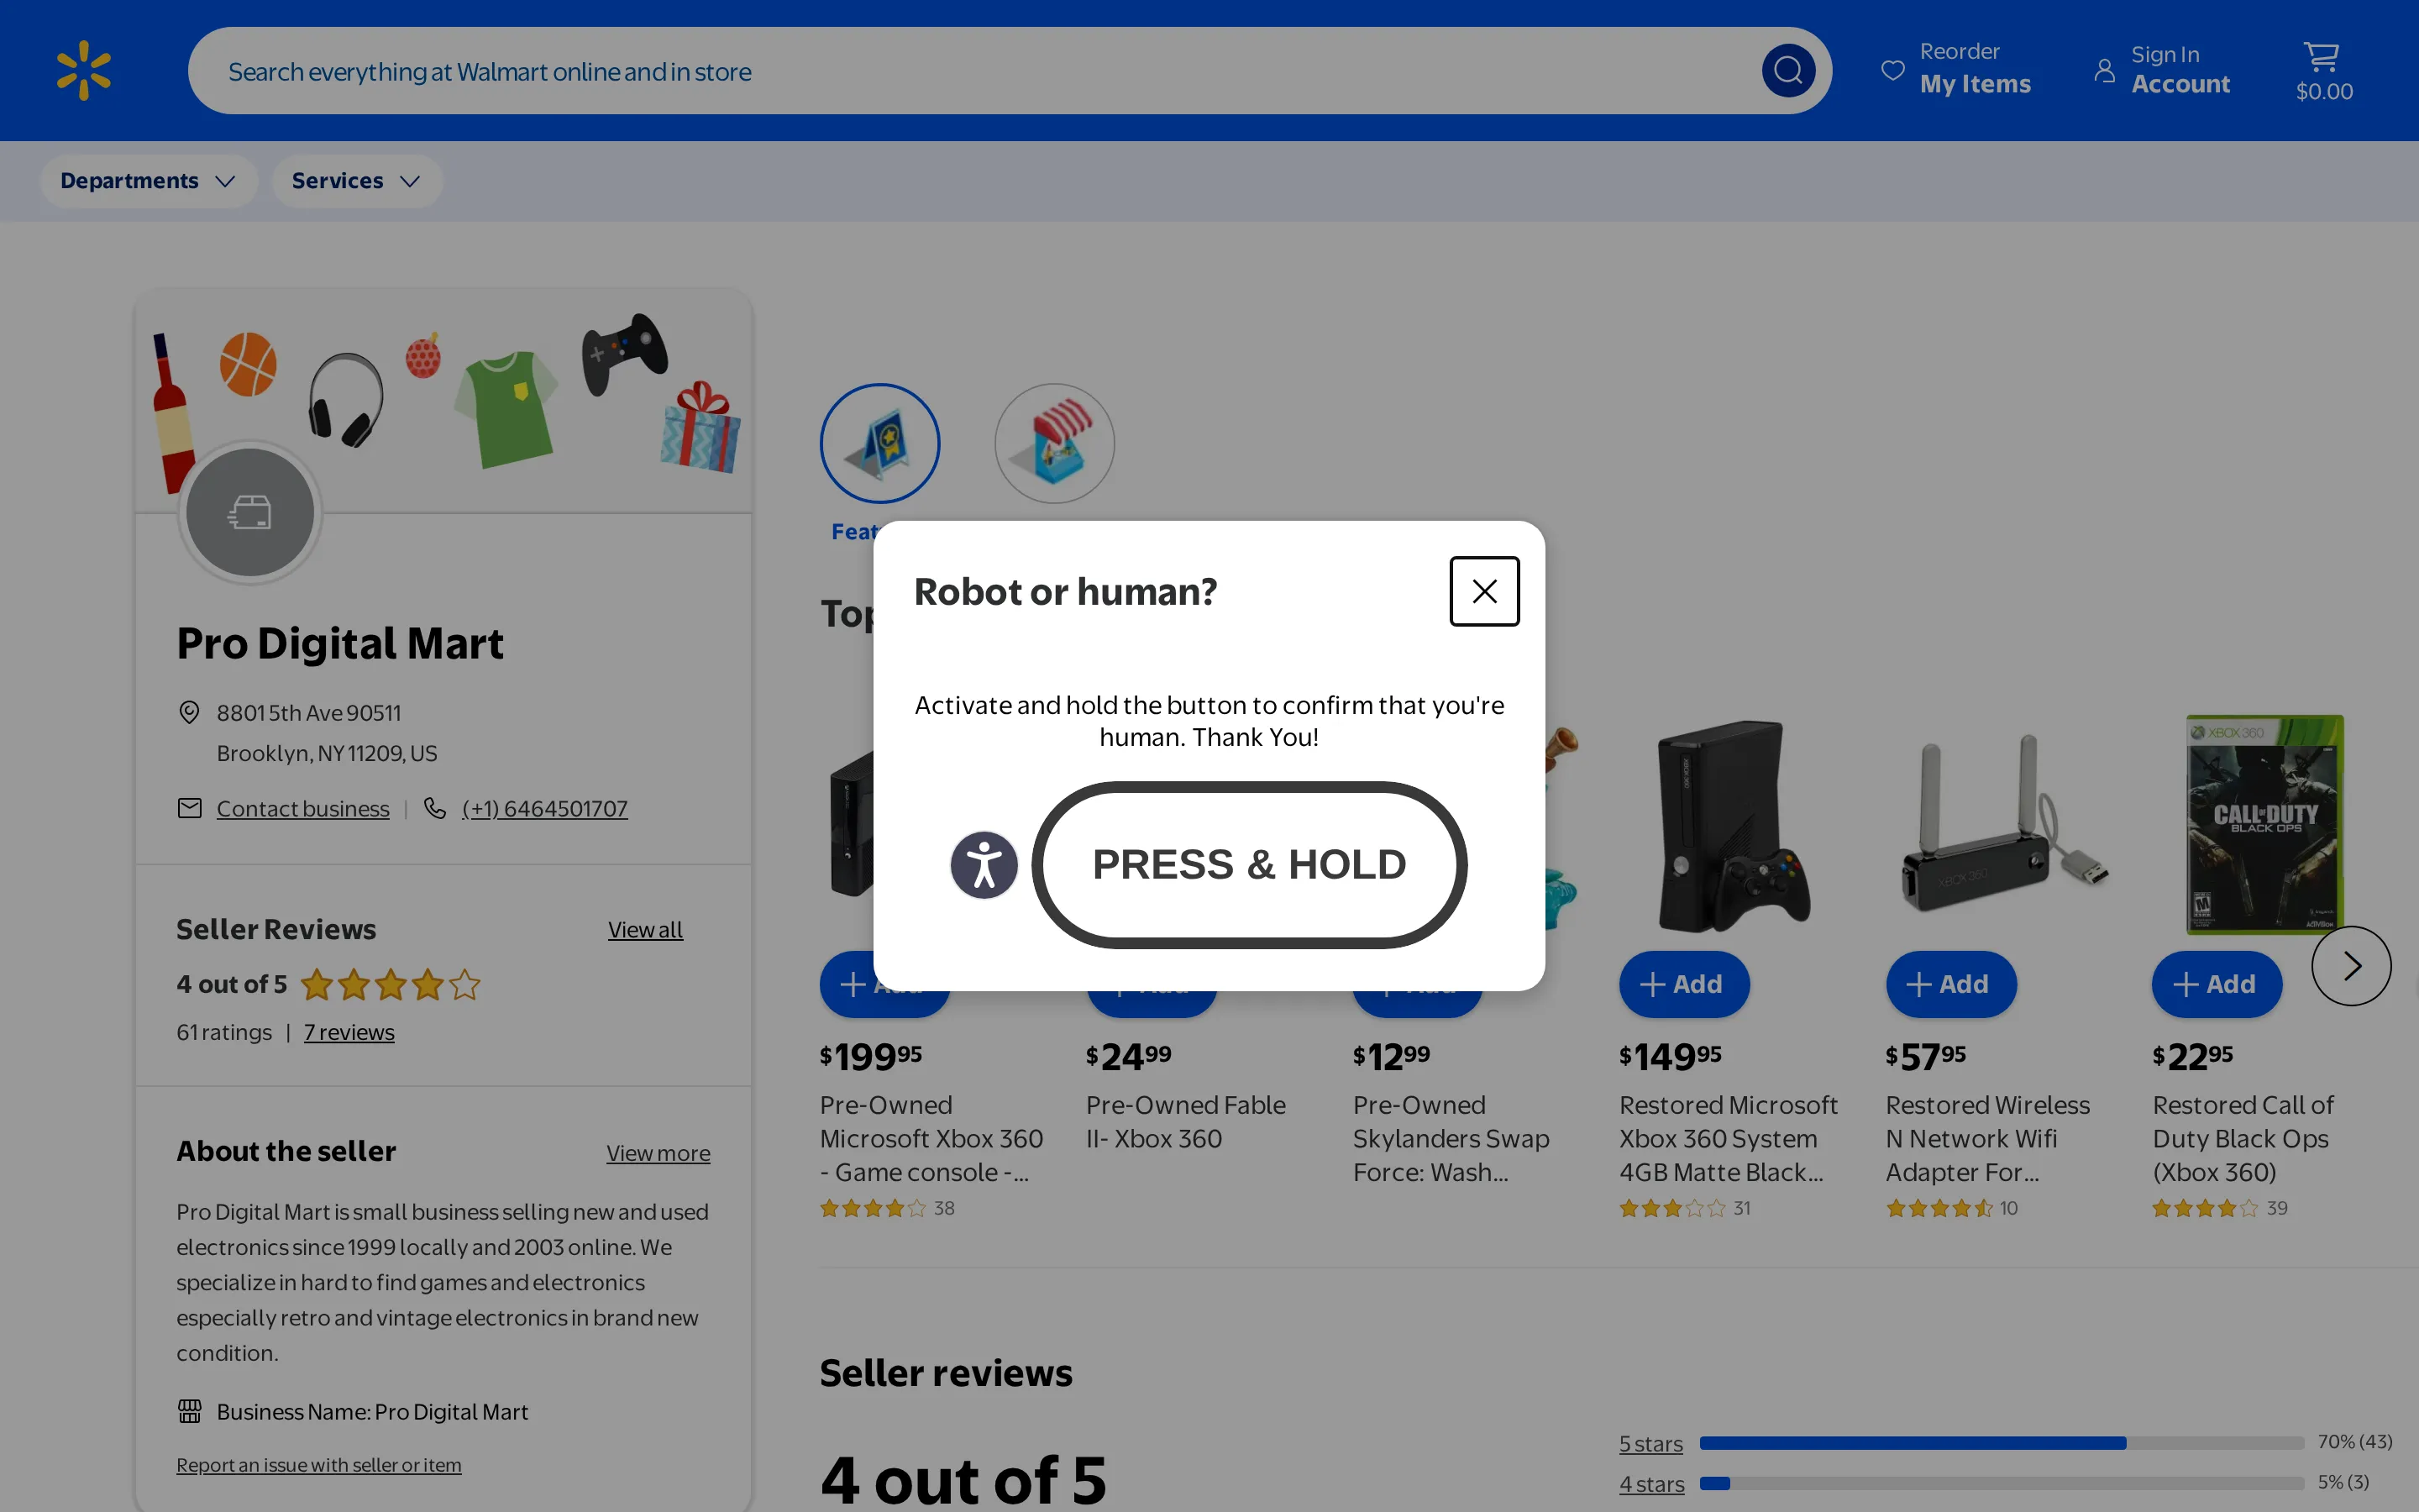Click the Walmart spark logo
The height and width of the screenshot is (1512, 2419).
click(x=84, y=70)
